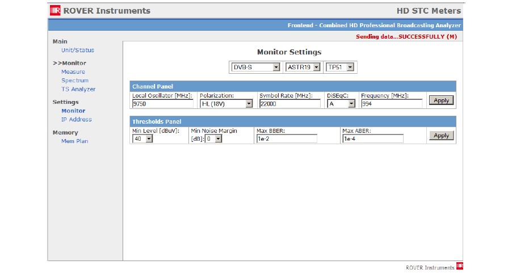Viewport: 512px width, 273px height.
Task: Click the Thresholds Panel header bar
Action: pyautogui.click(x=293, y=121)
